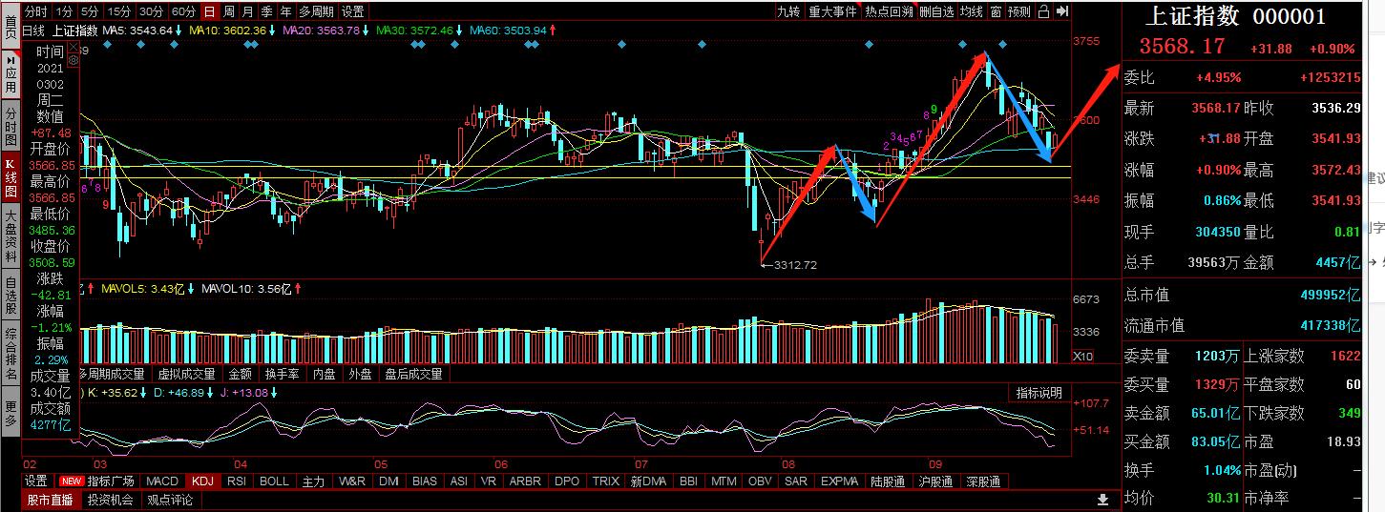Screen dimensions: 1385x512
Task: Select the 外盘 tab
Action: coord(360,374)
